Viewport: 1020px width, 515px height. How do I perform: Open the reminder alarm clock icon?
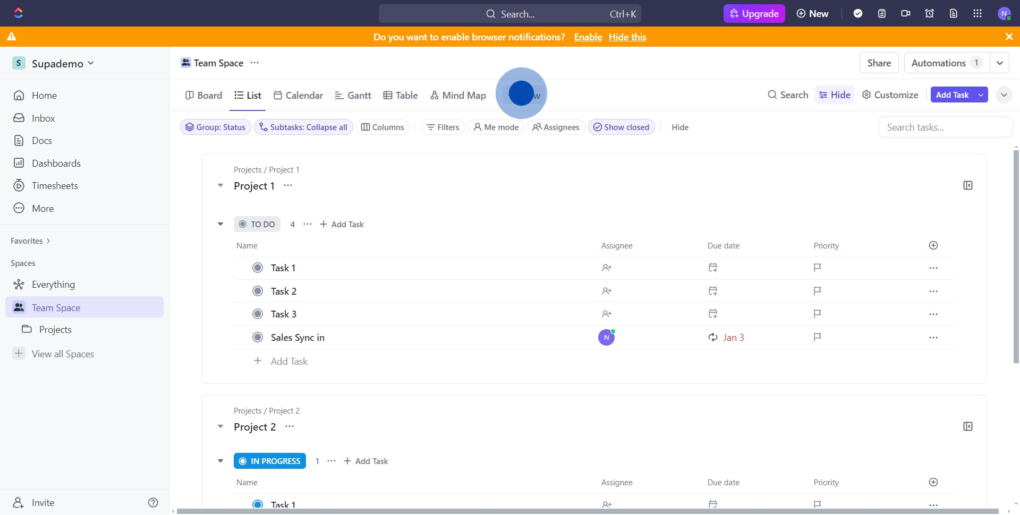coord(929,14)
